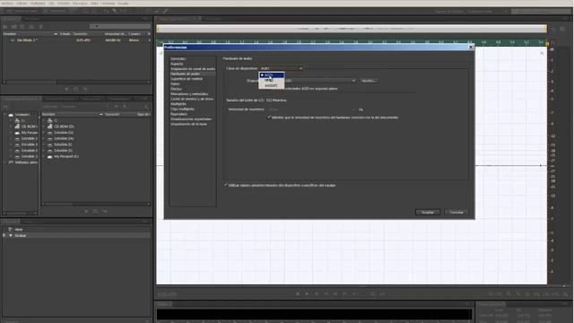This screenshot has height=323, width=574.
Task: Click the Play transport button
Action: [x=307, y=293]
